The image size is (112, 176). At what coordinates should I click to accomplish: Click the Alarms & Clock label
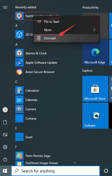(x=36, y=53)
